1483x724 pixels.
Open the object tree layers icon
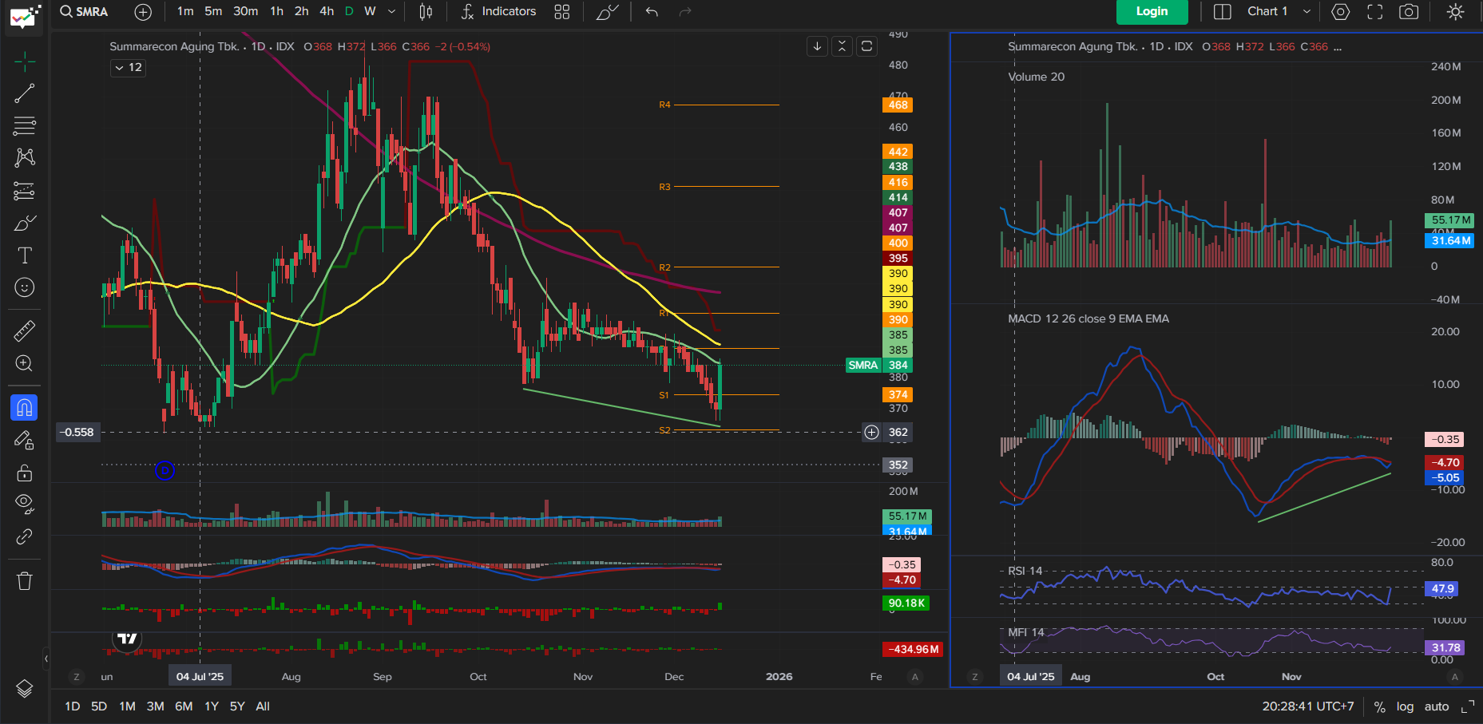coord(25,688)
